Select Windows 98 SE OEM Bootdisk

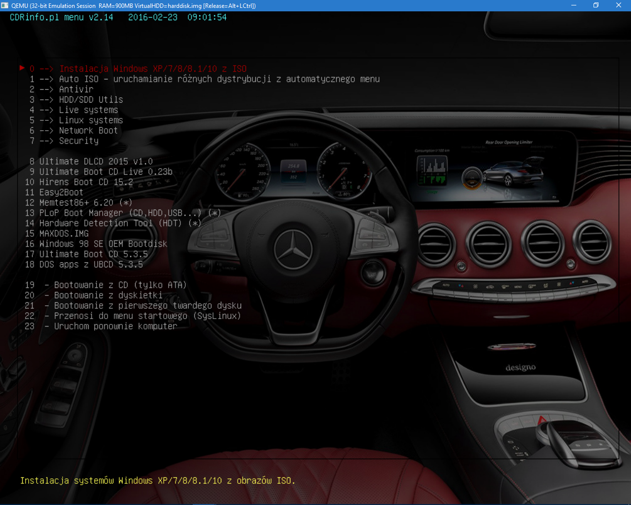point(96,245)
